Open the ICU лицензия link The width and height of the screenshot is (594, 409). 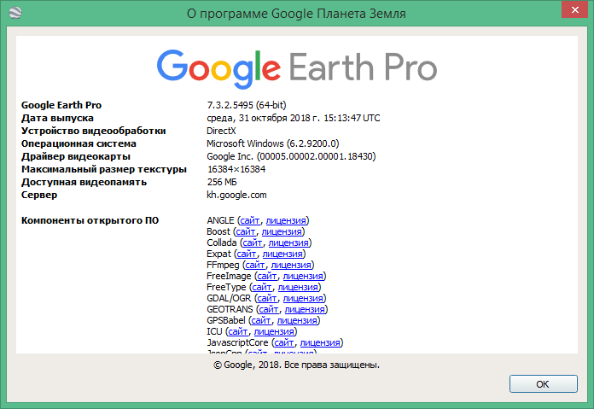tap(274, 331)
